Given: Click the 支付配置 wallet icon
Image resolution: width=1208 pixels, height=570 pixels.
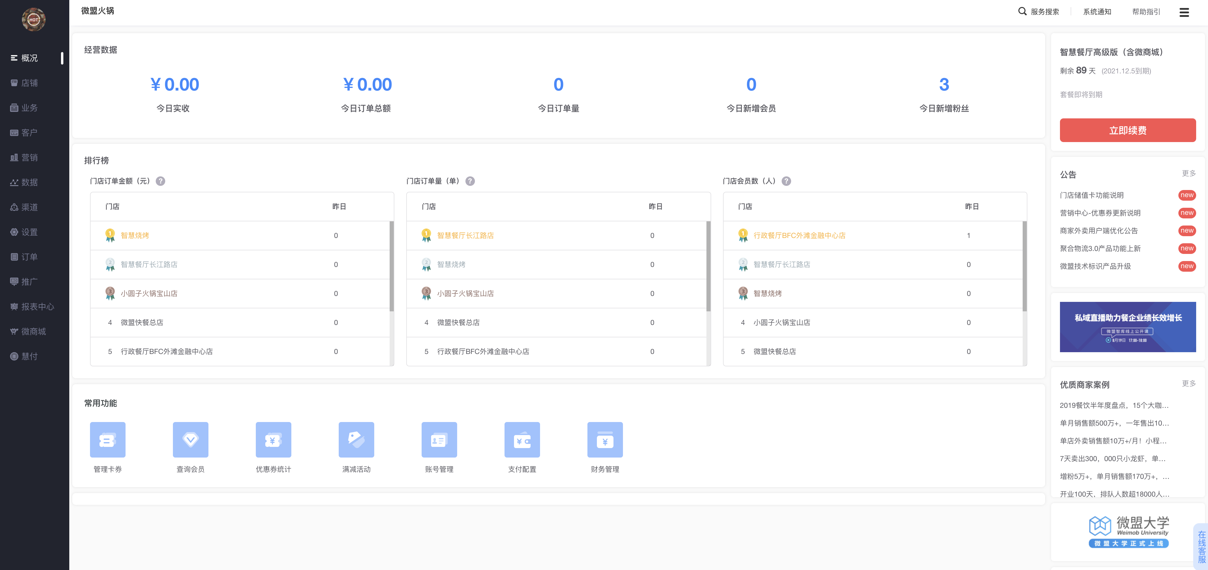Looking at the screenshot, I should (522, 439).
